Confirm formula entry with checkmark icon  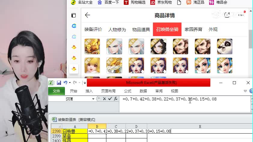point(110,99)
